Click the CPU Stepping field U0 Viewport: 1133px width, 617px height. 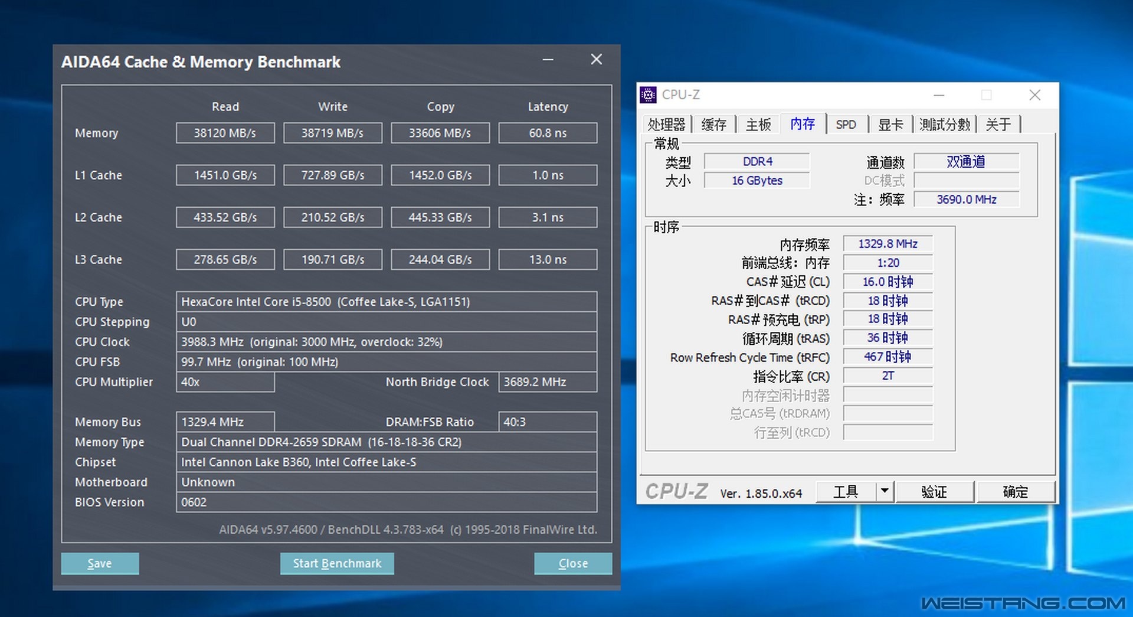tap(387, 322)
